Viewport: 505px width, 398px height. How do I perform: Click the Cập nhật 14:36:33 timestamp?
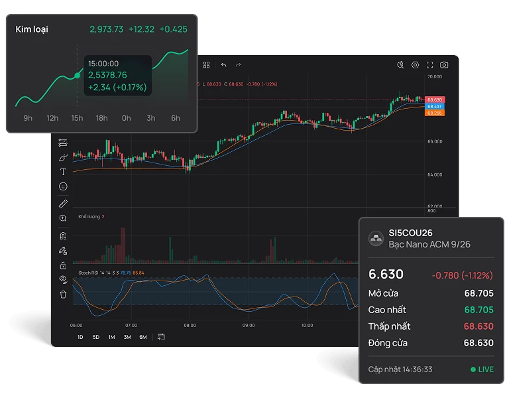(400, 369)
